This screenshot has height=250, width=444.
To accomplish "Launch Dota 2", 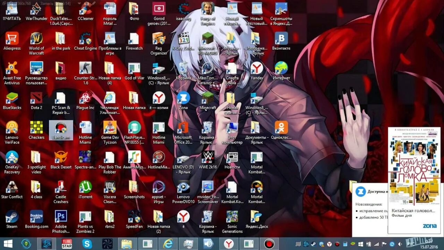I will pyautogui.click(x=36, y=101).
